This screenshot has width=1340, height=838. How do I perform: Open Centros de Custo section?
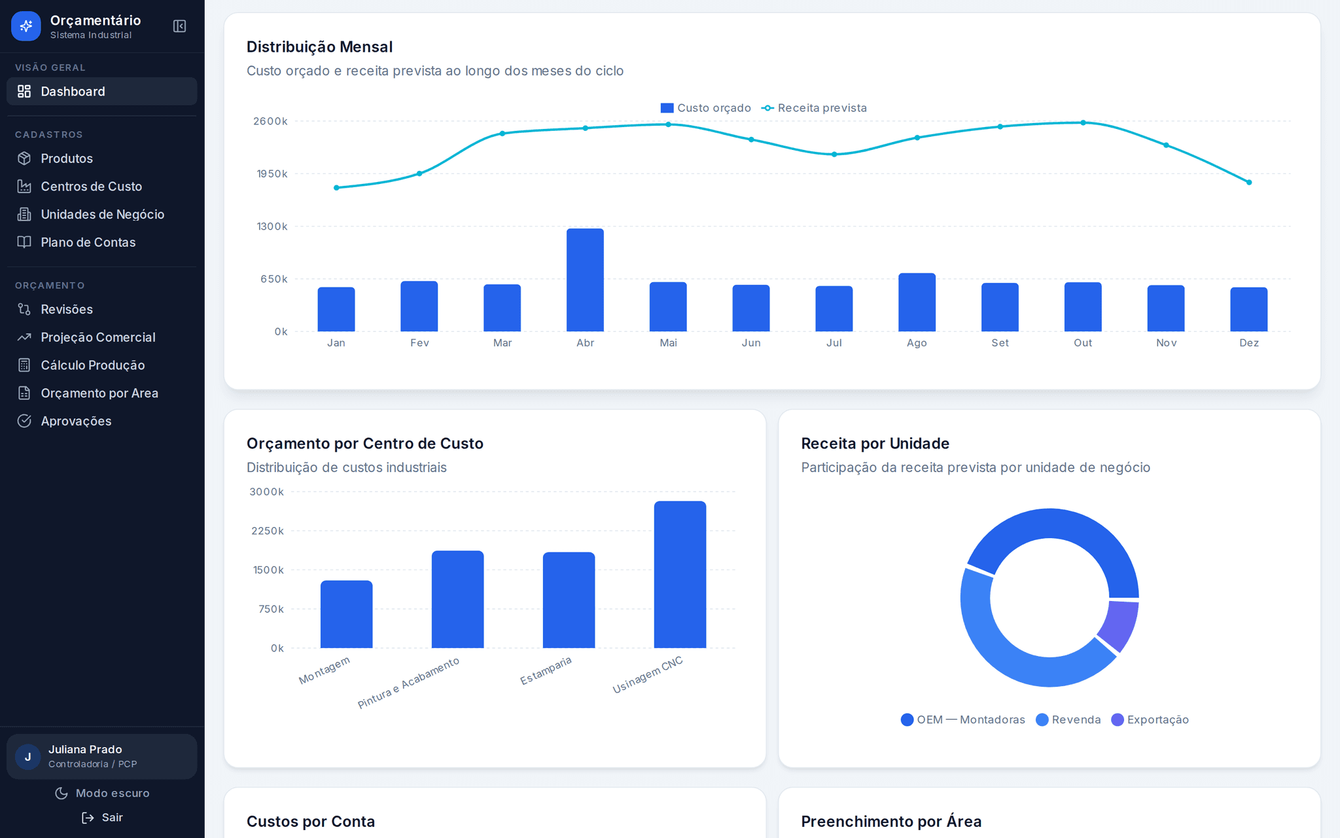pos(101,187)
